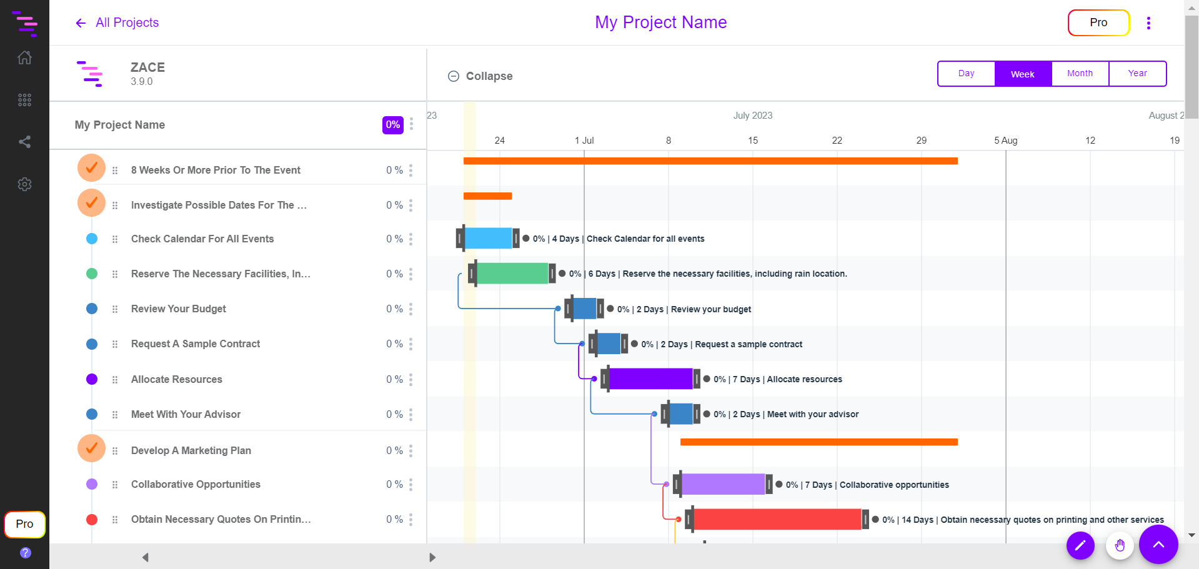Open the three-dot menu next to Pro
This screenshot has height=569, width=1199.
click(1148, 22)
